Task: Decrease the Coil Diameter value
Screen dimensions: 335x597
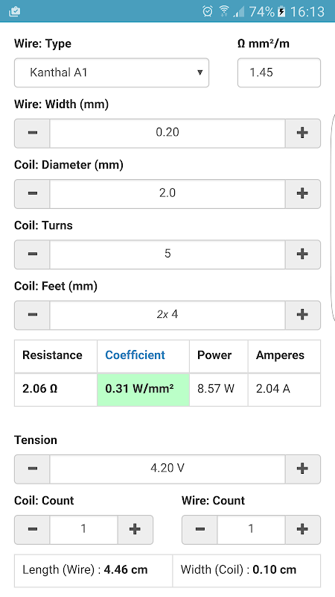Action: tap(32, 193)
